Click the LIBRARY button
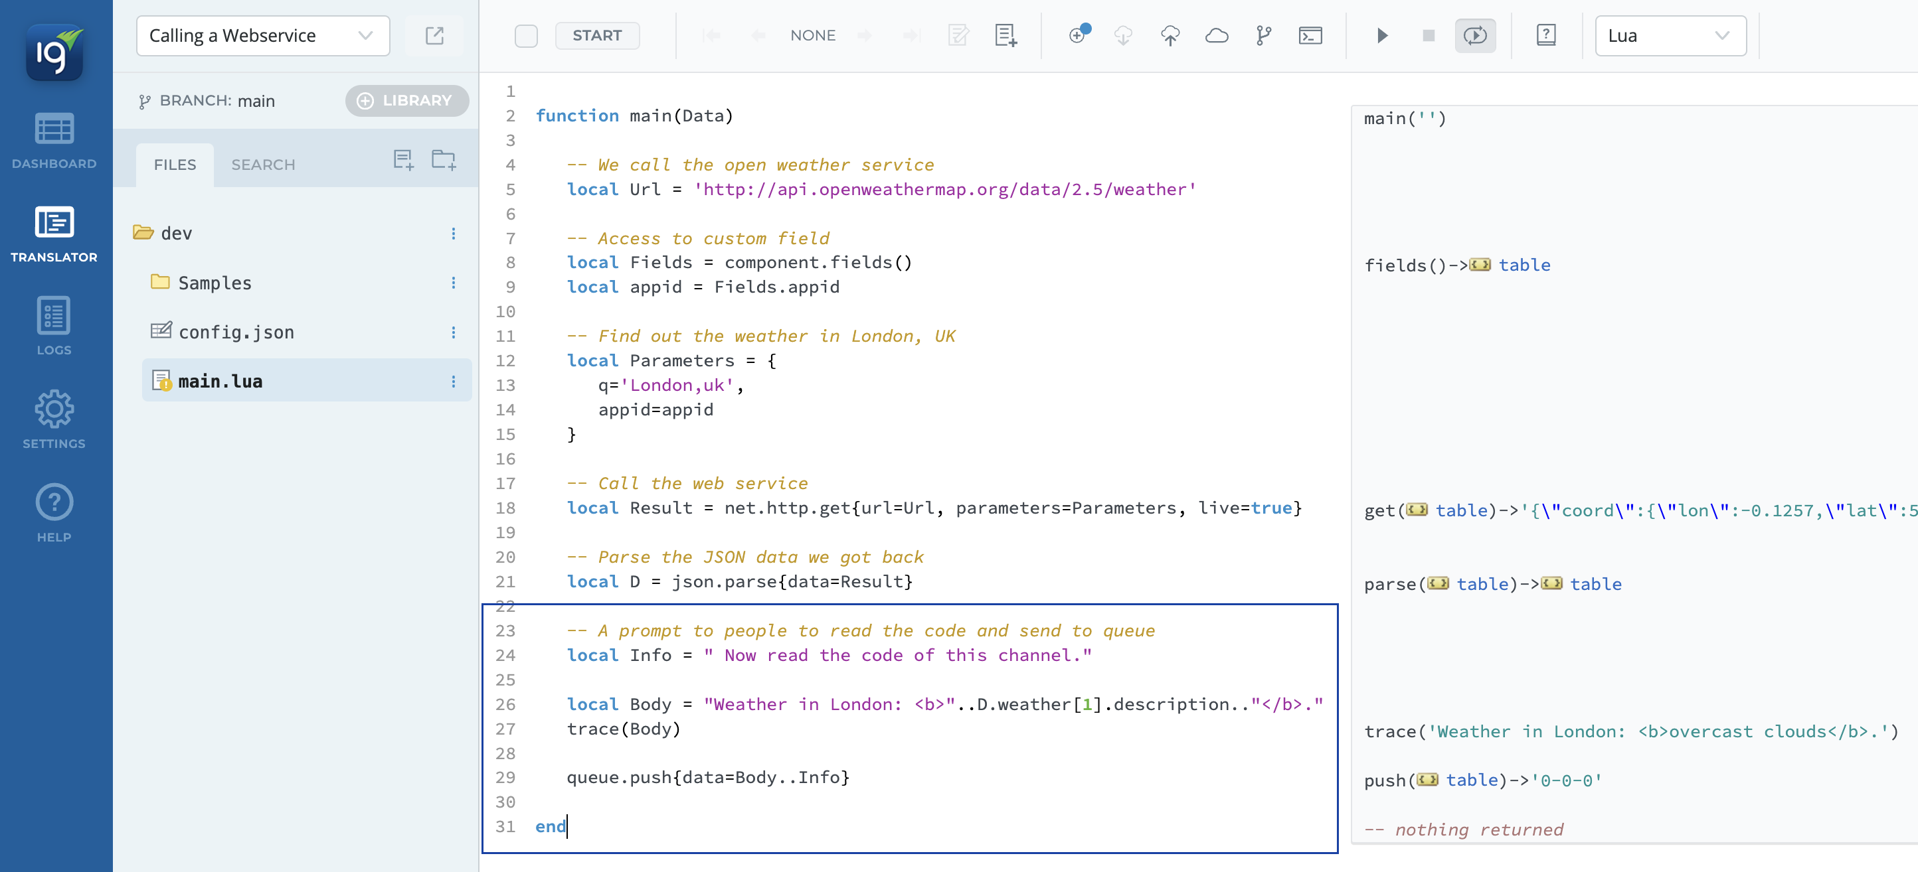This screenshot has height=872, width=1918. [406, 100]
